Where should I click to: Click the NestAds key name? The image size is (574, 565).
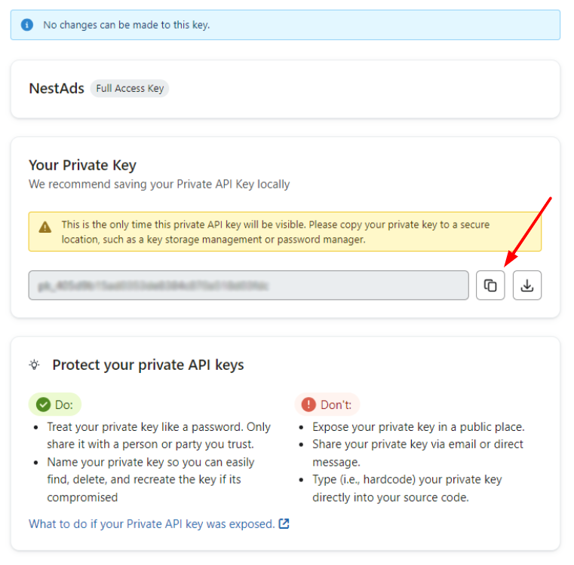point(57,88)
